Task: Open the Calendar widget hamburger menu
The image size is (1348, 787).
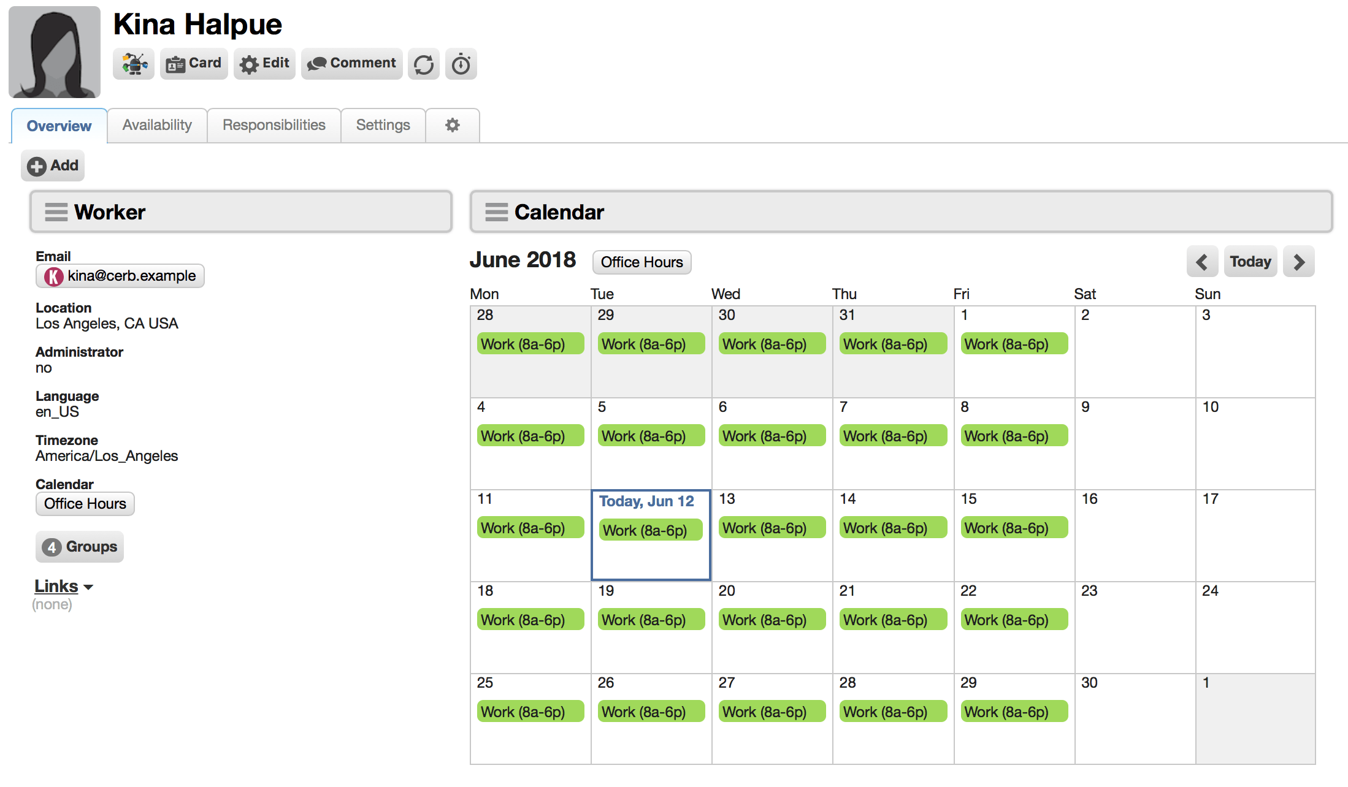Action: [x=497, y=212]
